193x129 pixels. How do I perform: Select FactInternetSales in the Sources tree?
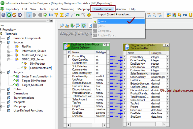point(41,68)
